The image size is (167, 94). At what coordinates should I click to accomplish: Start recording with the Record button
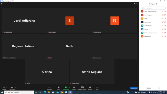(74, 88)
